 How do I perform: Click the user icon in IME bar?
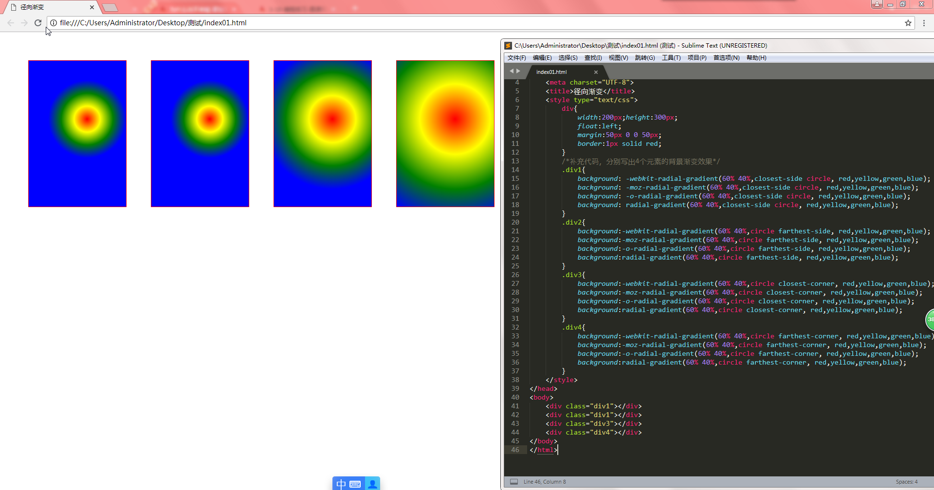pos(372,484)
